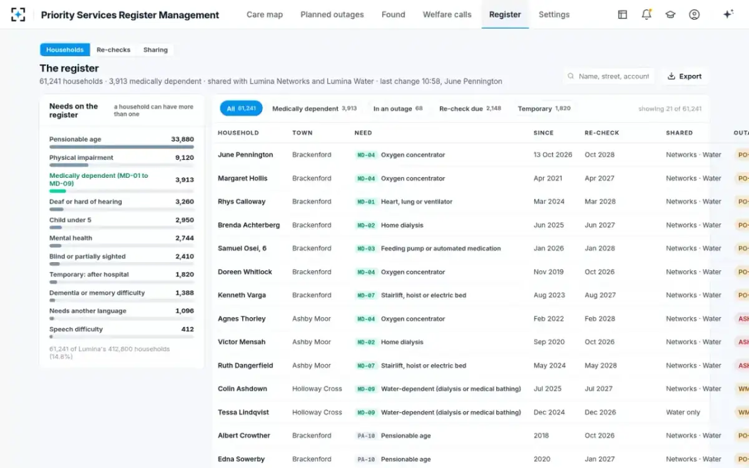
Task: Click '13 Oct 2026' since date
Action: tap(553, 155)
